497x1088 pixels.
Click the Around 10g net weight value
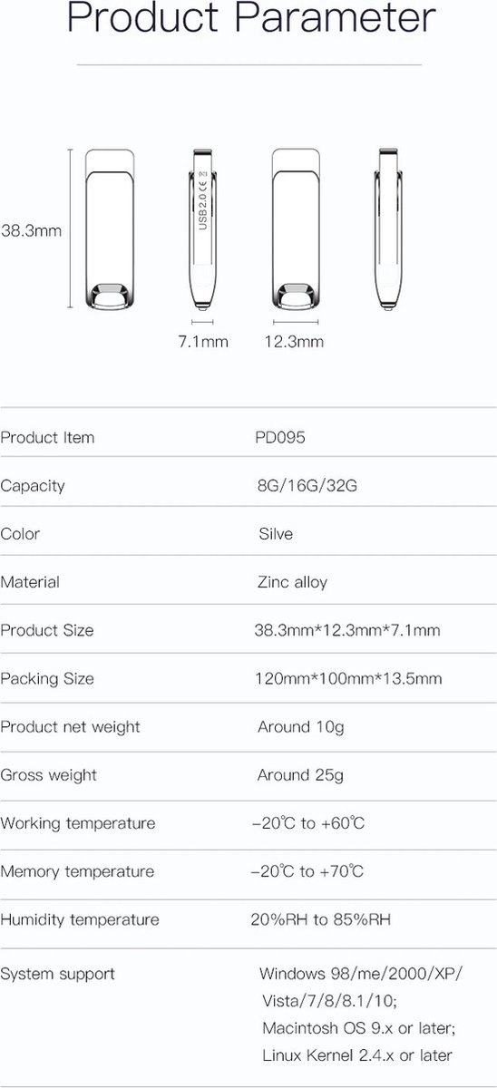pyautogui.click(x=300, y=727)
